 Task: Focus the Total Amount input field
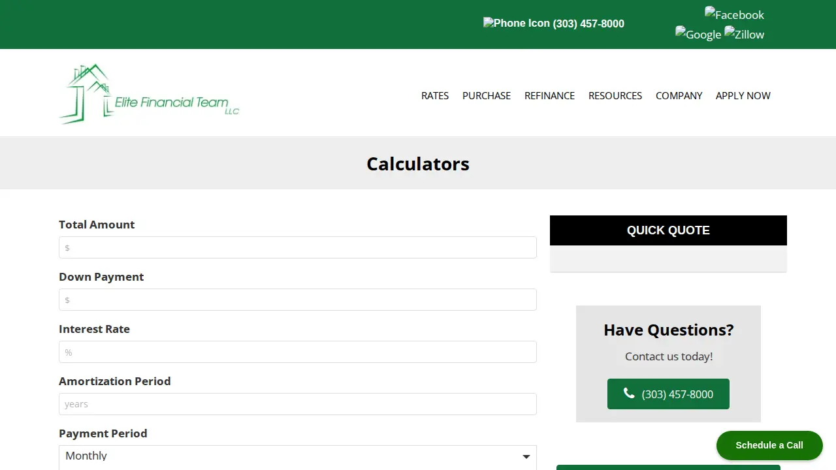pos(298,247)
